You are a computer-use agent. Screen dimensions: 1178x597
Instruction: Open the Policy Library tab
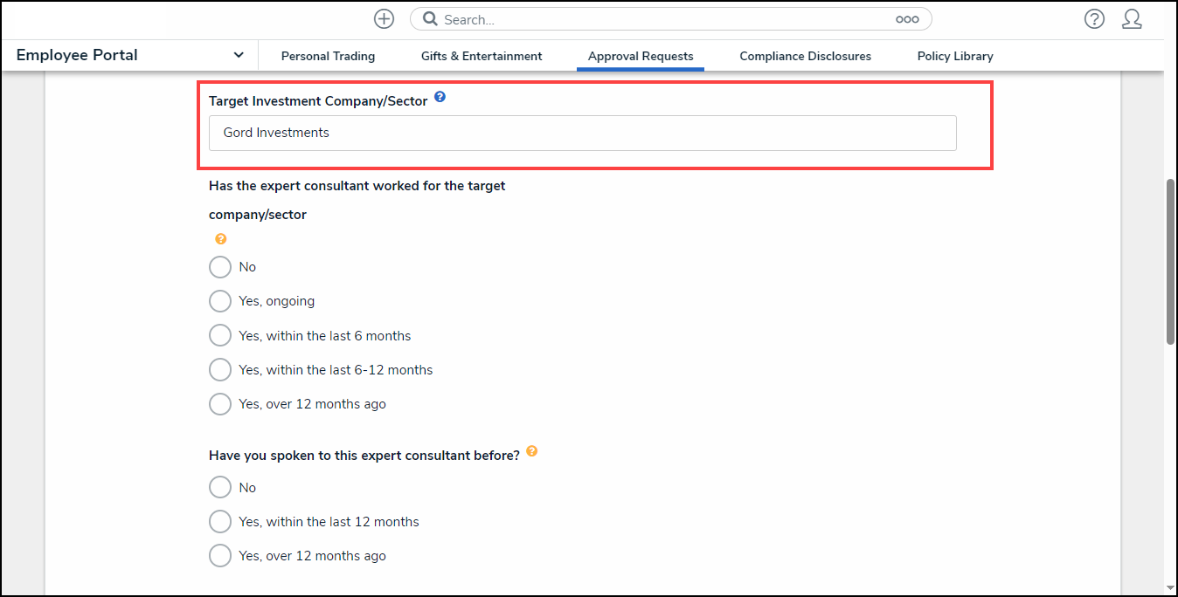[x=955, y=56]
